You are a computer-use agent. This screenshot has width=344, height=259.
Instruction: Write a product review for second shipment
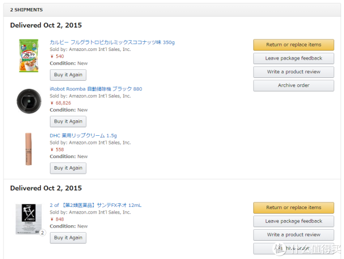(294, 235)
